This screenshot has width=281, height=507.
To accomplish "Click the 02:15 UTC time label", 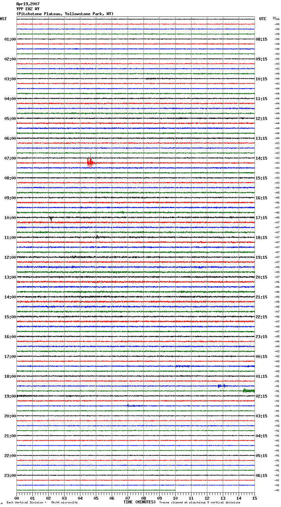I will (261, 396).
